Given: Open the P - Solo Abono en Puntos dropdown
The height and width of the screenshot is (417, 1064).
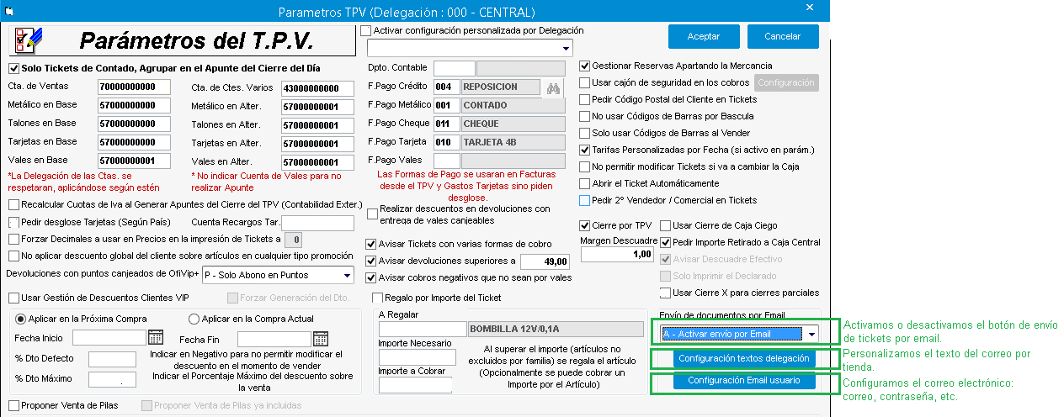Looking at the screenshot, I should [347, 275].
